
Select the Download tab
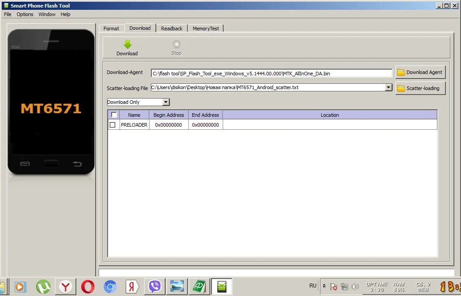tap(140, 28)
